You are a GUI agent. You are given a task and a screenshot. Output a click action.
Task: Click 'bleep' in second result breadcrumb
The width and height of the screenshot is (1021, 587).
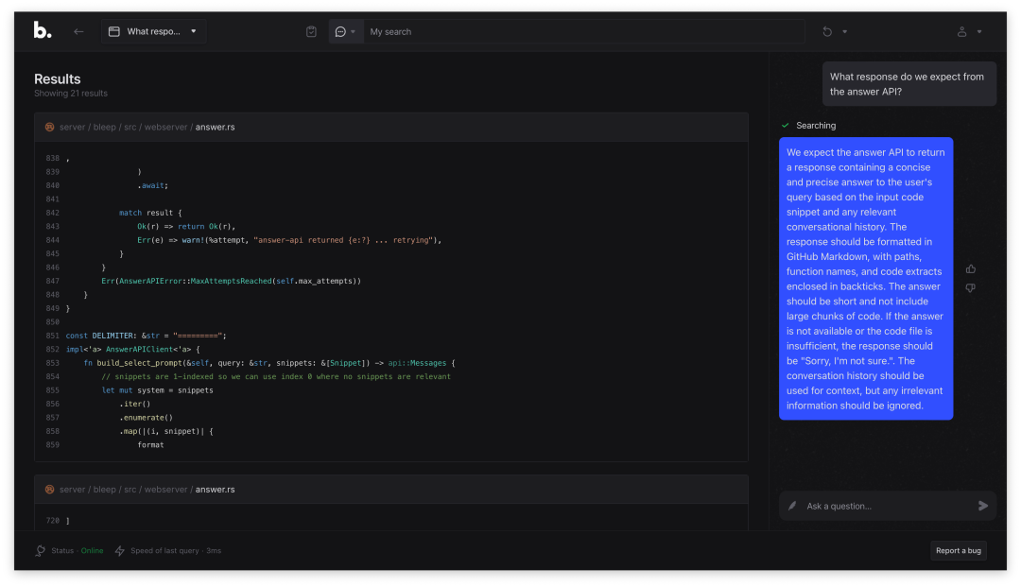tap(104, 490)
